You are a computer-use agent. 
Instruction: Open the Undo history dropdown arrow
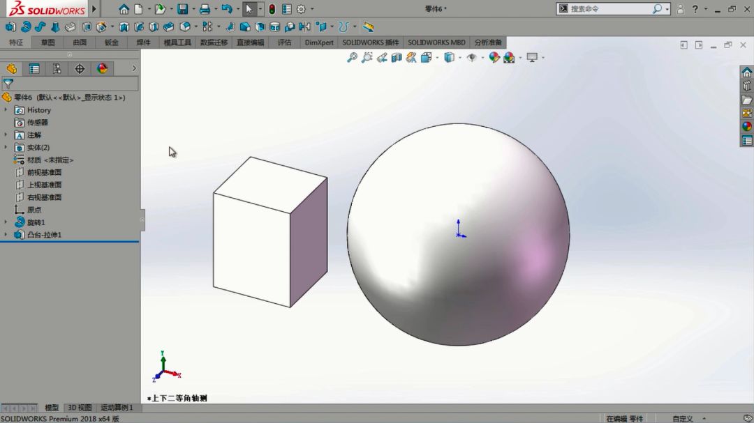click(237, 9)
